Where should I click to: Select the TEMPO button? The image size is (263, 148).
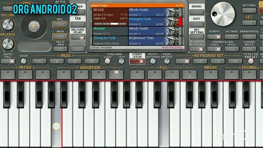pyautogui.click(x=214, y=37)
